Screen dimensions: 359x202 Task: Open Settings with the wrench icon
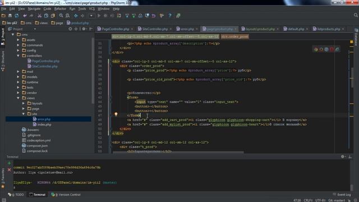point(162,16)
